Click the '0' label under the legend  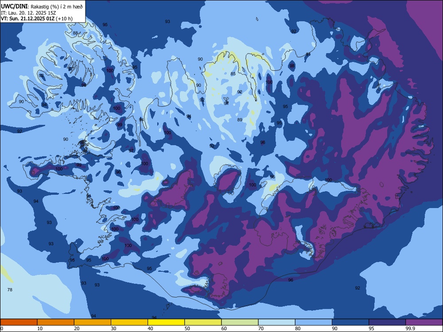tap(2, 328)
